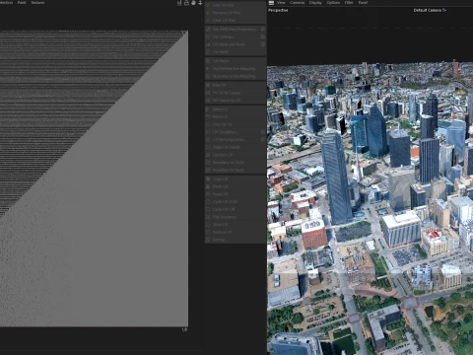Choose Boundary to Quad

[236, 170]
